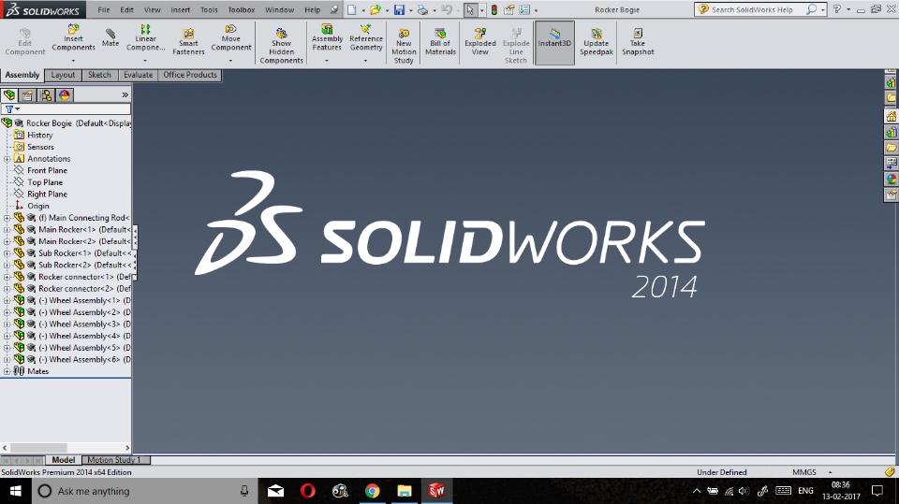The width and height of the screenshot is (899, 504).
Task: Open the File menu
Action: (x=104, y=9)
